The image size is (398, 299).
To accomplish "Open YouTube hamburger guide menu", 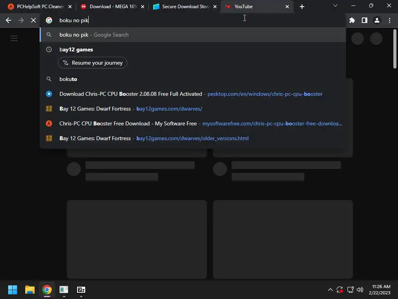I will [14, 39].
